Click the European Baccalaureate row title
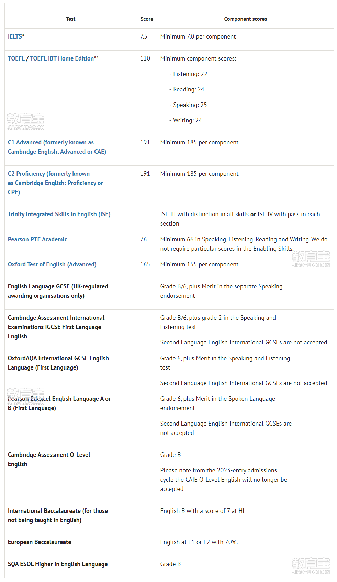 (x=40, y=542)
